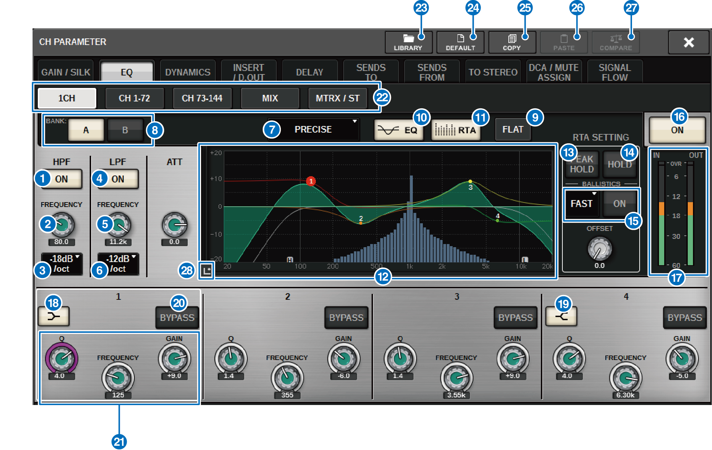Click red band 1 point on EQ graph

pos(311,181)
